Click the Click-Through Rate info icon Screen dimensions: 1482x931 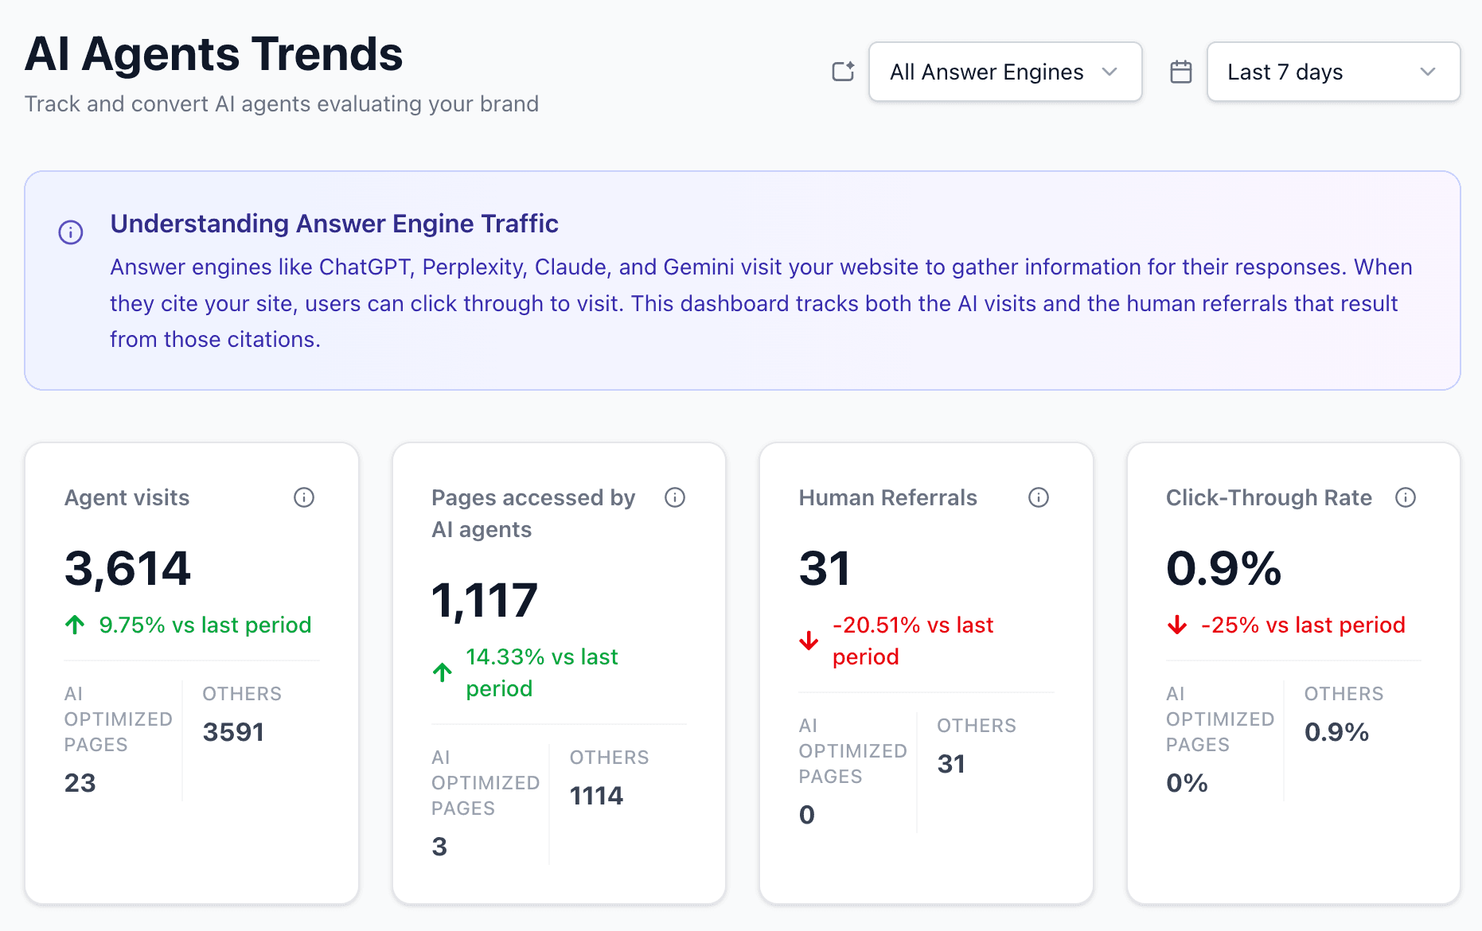coord(1406,497)
